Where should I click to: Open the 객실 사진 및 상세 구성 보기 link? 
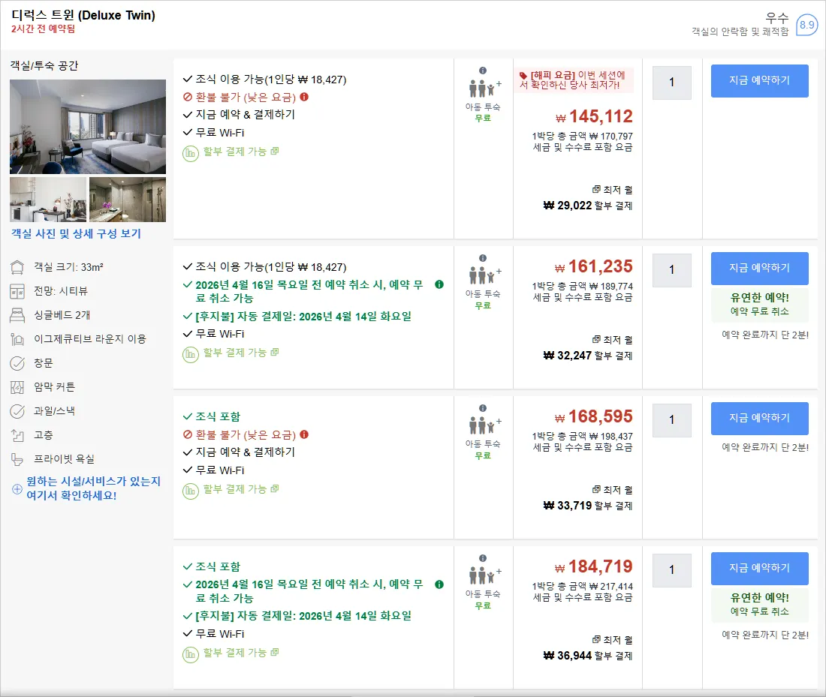click(77, 234)
